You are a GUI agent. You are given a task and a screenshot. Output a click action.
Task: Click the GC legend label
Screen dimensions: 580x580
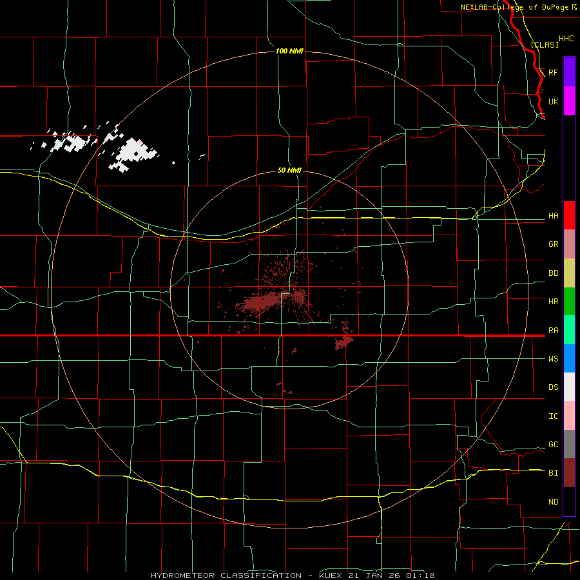553,445
